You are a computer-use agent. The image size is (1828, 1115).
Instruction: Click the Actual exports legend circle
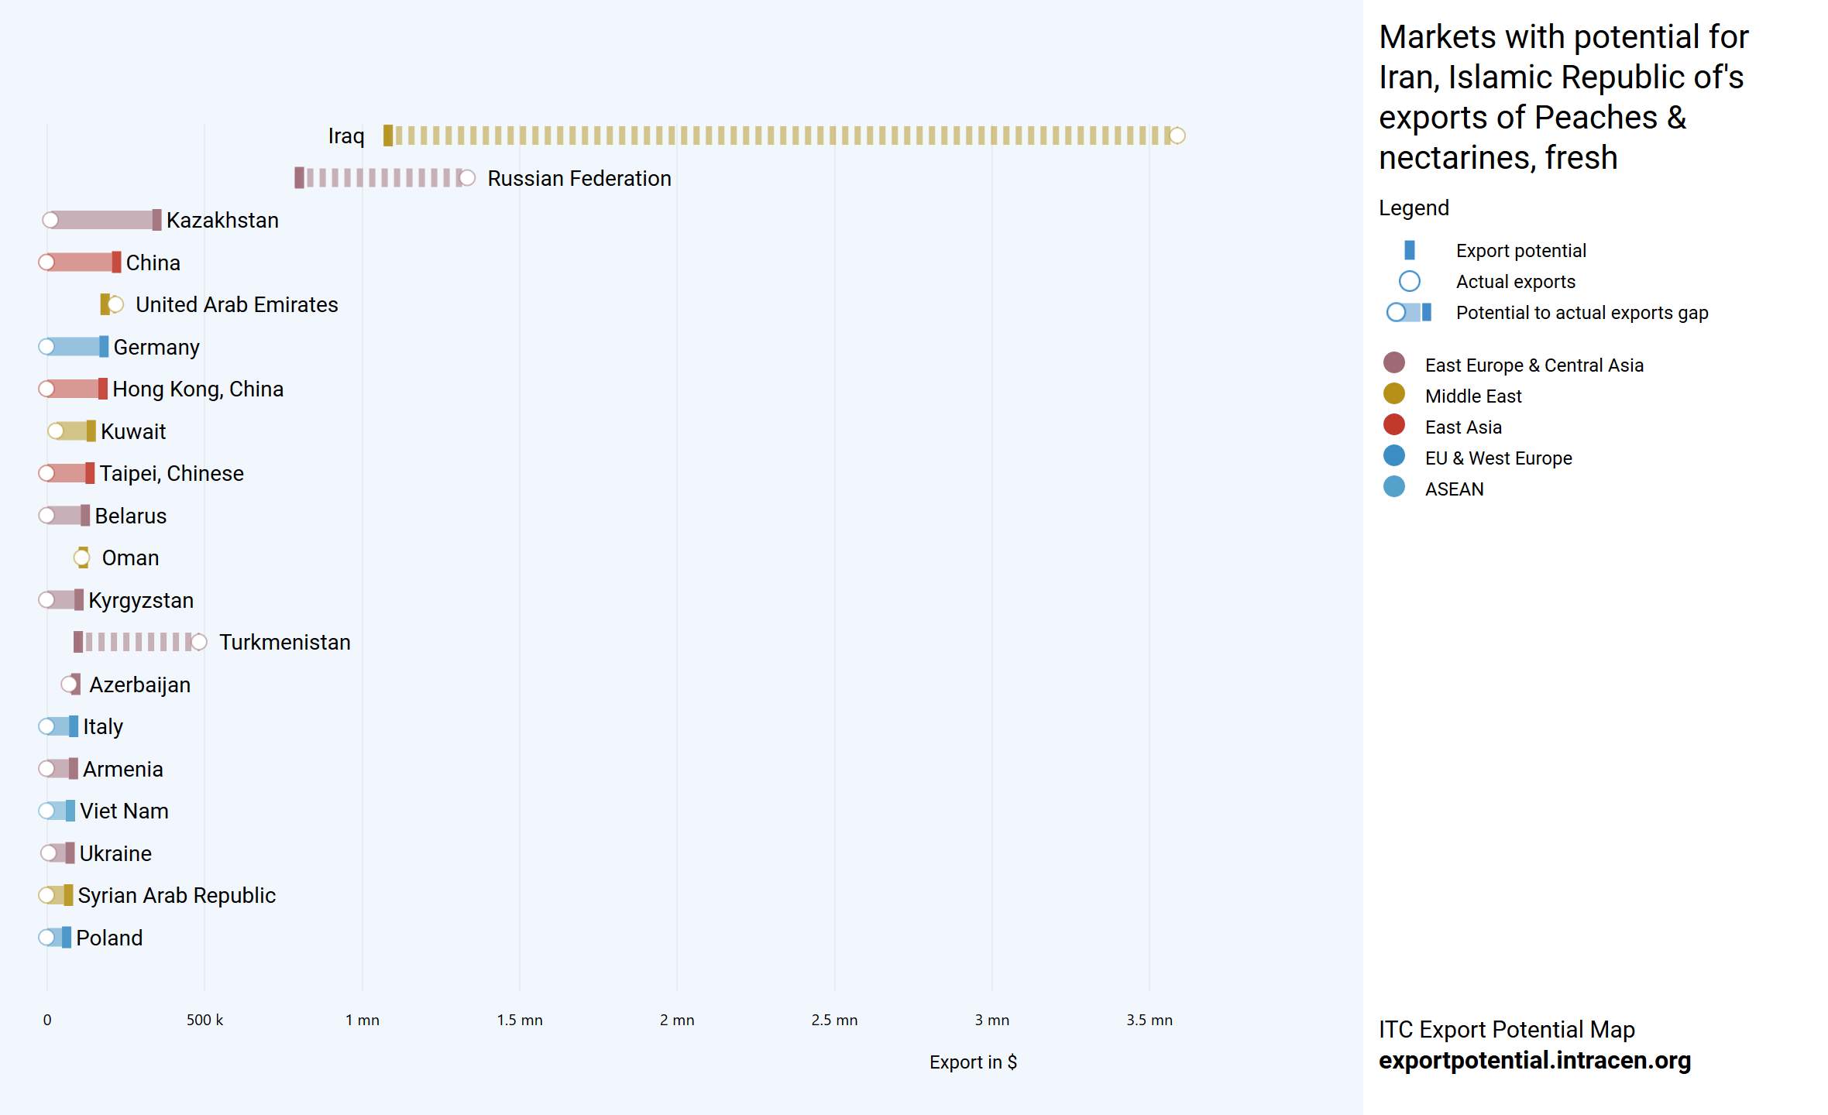[1409, 281]
